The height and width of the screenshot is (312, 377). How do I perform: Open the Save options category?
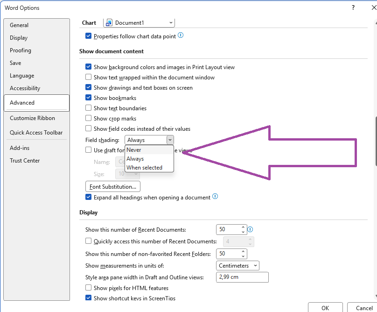[x=36, y=63]
